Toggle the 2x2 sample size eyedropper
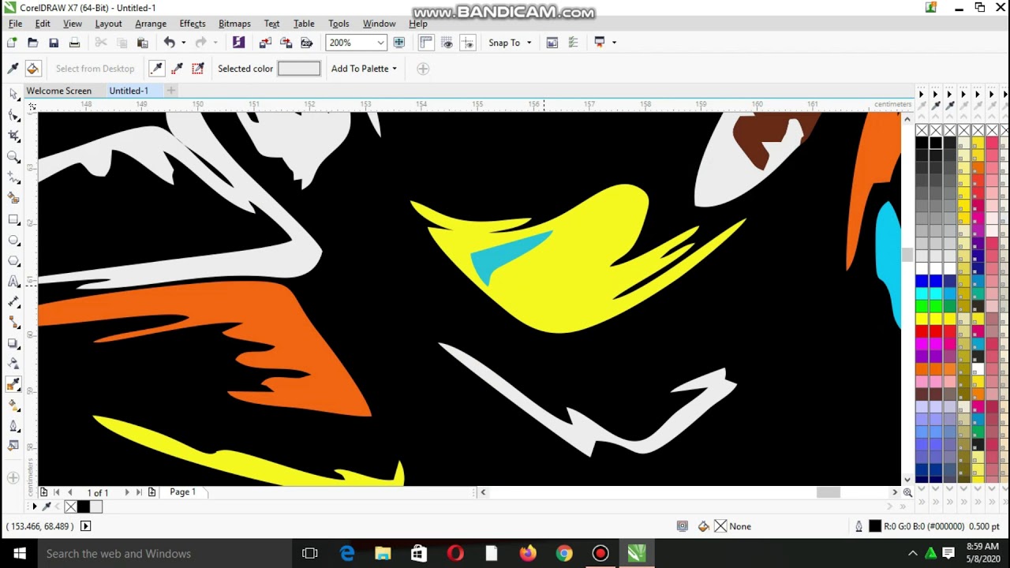The height and width of the screenshot is (568, 1010). pyautogui.click(x=178, y=69)
